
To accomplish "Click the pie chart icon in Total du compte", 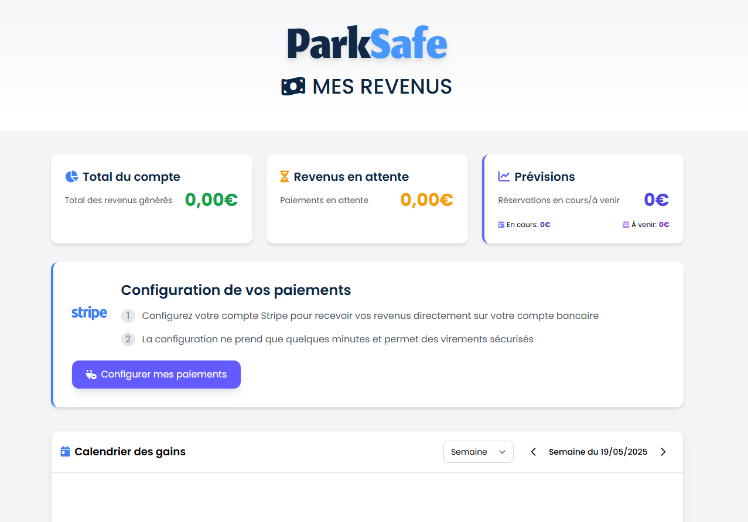I will coord(71,177).
